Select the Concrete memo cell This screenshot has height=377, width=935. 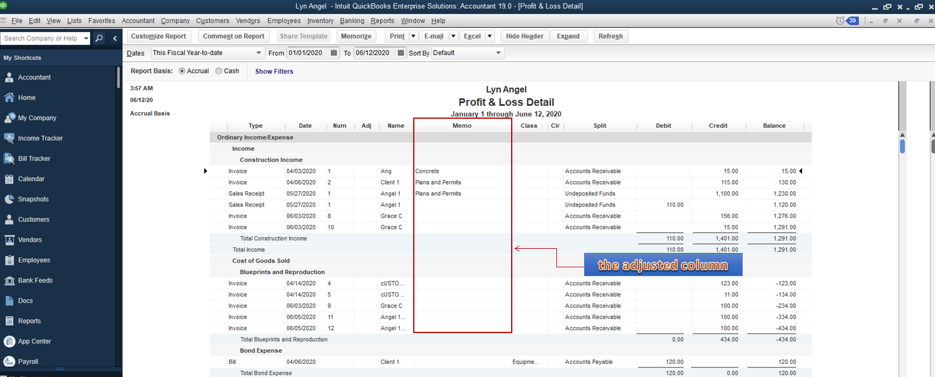point(427,171)
